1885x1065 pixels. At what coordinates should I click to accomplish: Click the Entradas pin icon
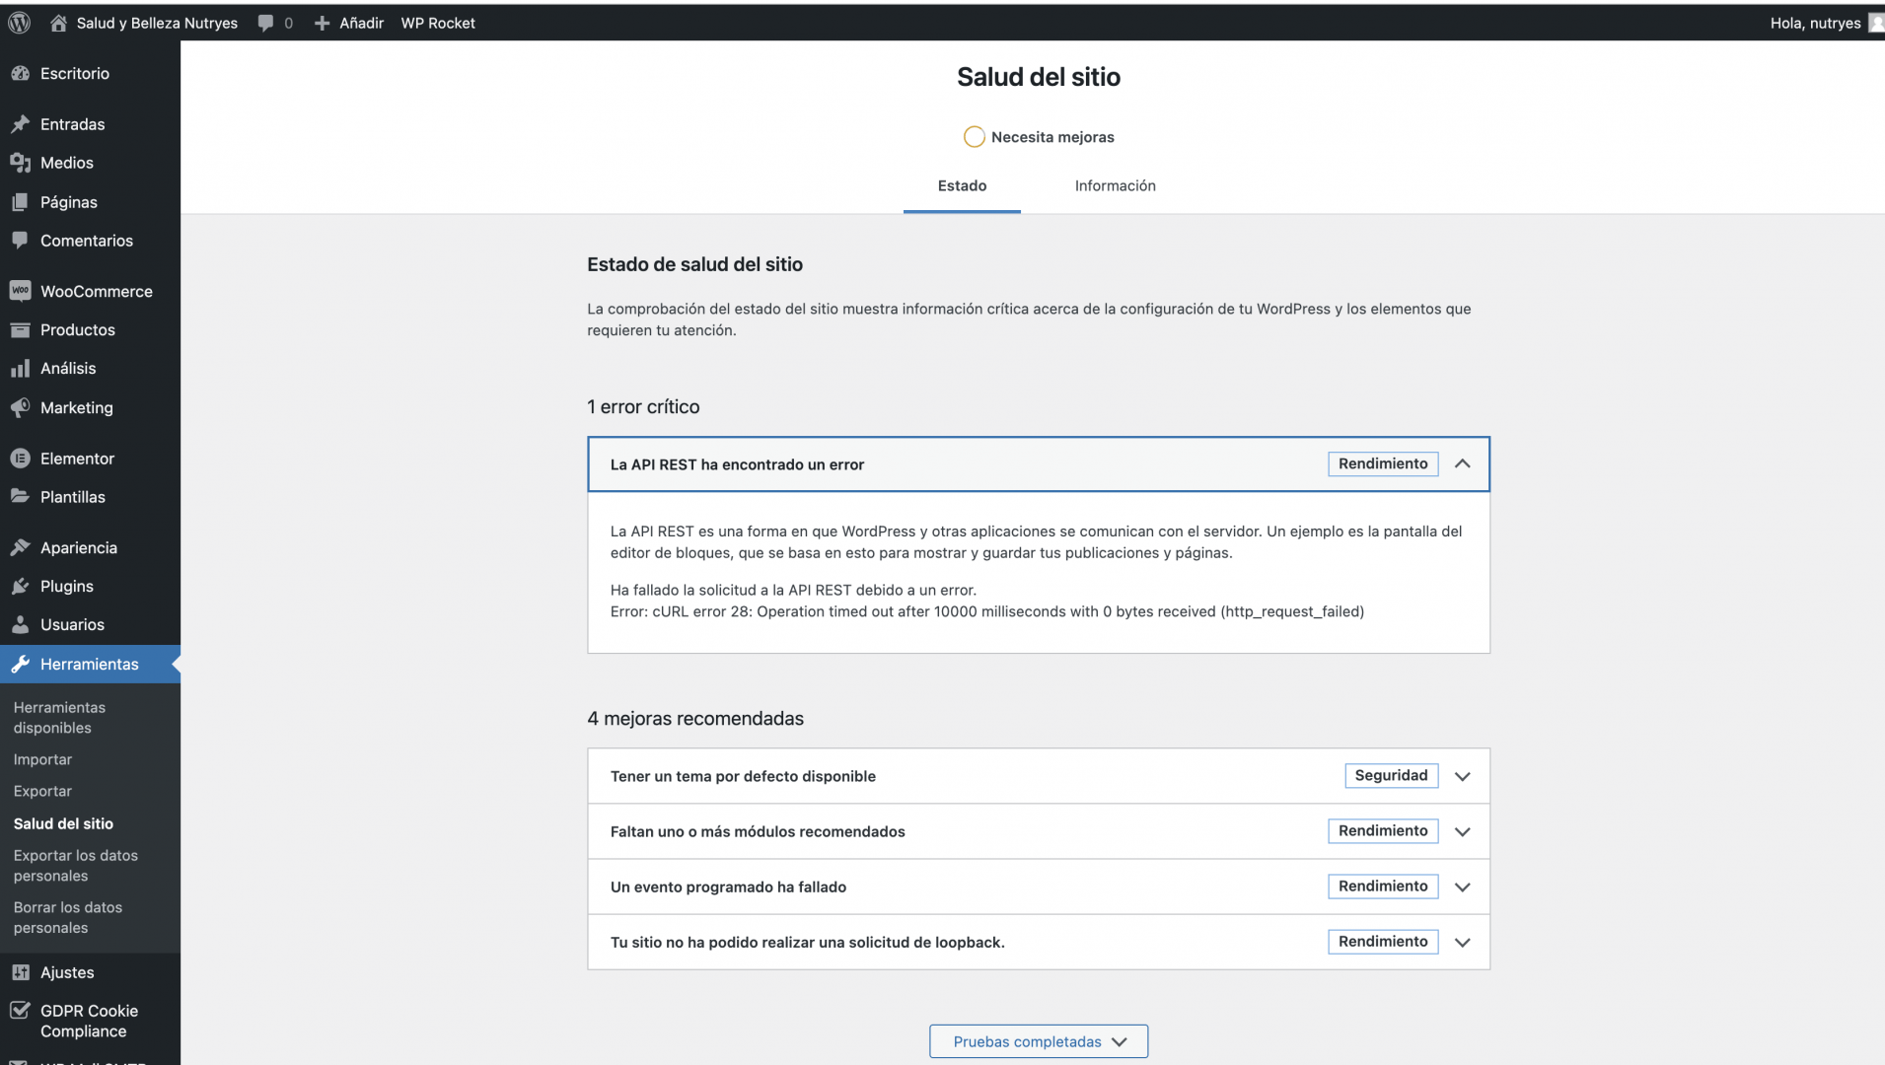click(x=20, y=124)
